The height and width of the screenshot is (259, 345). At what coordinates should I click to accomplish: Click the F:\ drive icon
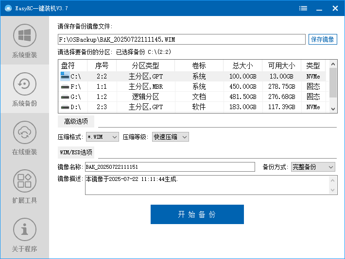(x=65, y=87)
